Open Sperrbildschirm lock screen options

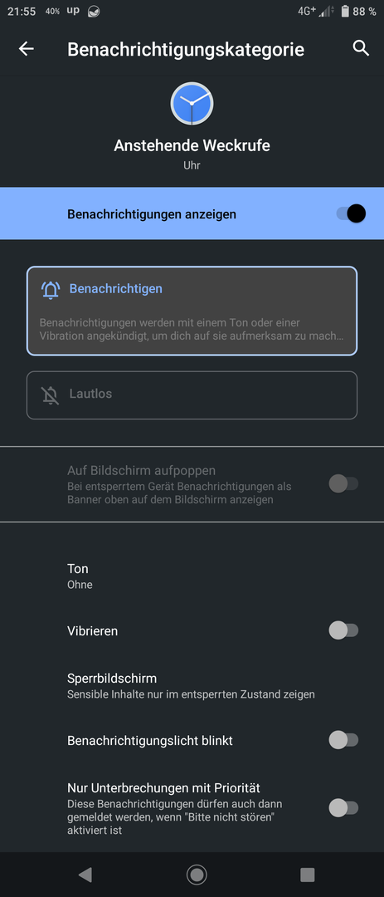pos(192,686)
